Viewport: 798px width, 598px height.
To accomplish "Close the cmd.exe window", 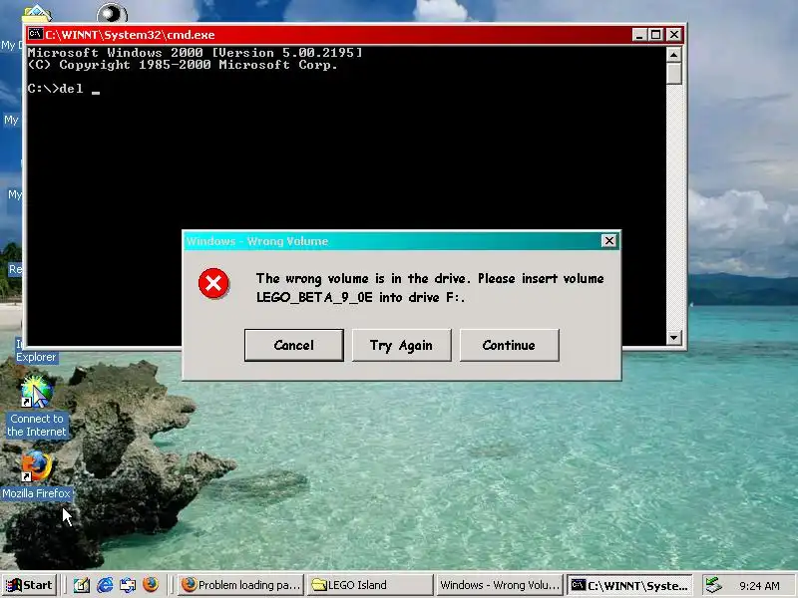I will pos(674,35).
